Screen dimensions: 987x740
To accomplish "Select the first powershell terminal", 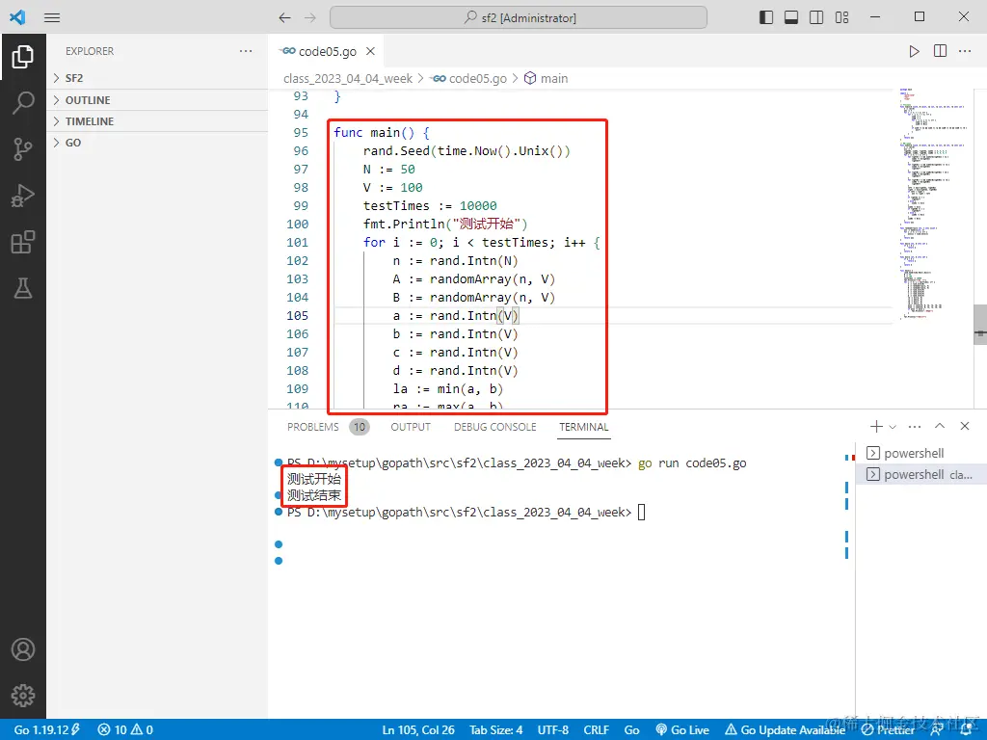I will click(x=920, y=453).
